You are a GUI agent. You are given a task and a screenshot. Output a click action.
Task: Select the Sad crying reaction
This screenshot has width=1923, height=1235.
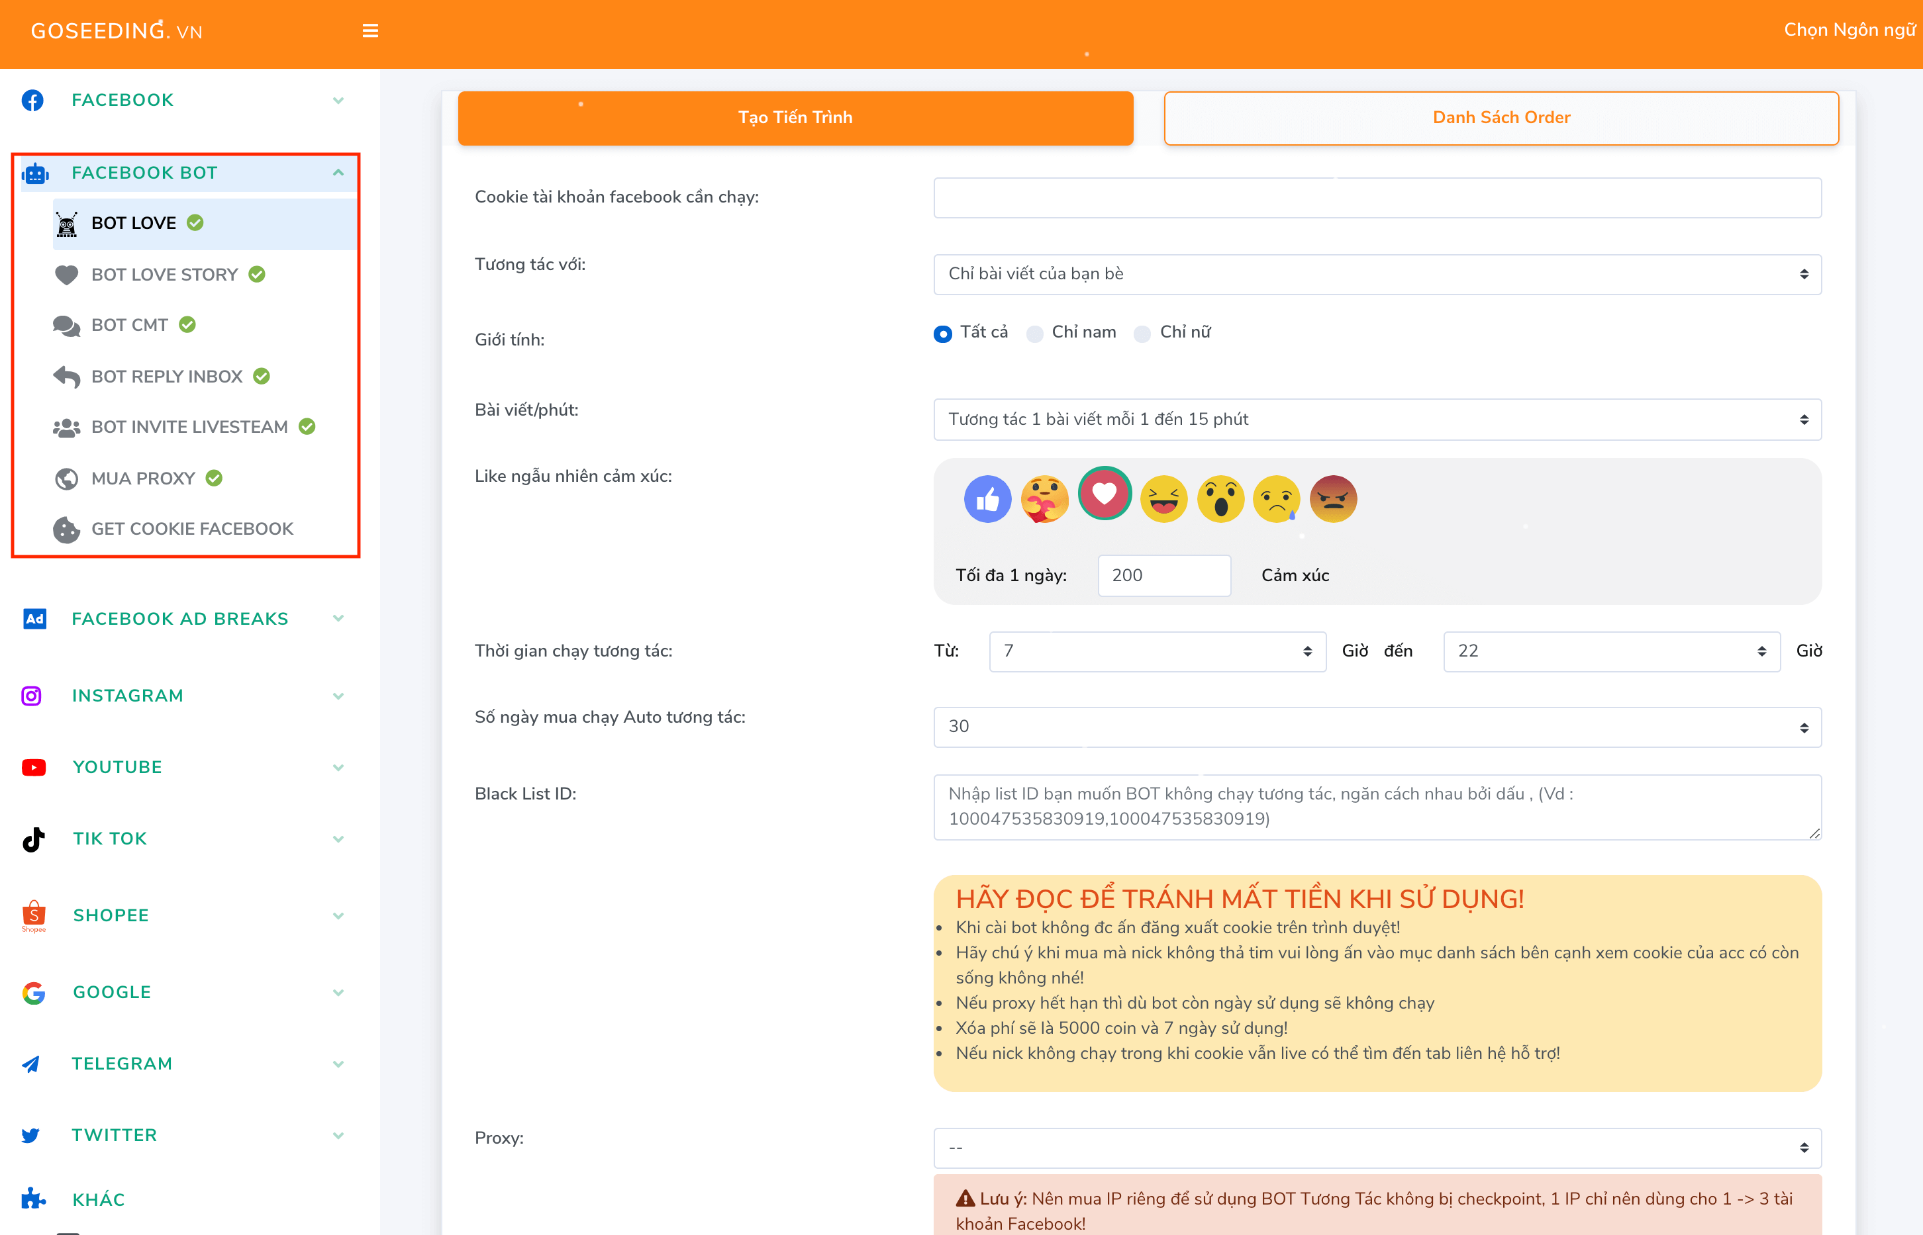pos(1277,500)
